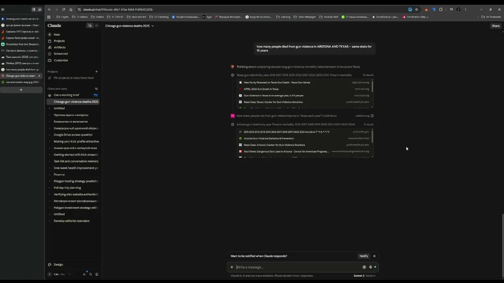
Task: Close the Chicago gun violence browser tab
Action: click(x=39, y=76)
